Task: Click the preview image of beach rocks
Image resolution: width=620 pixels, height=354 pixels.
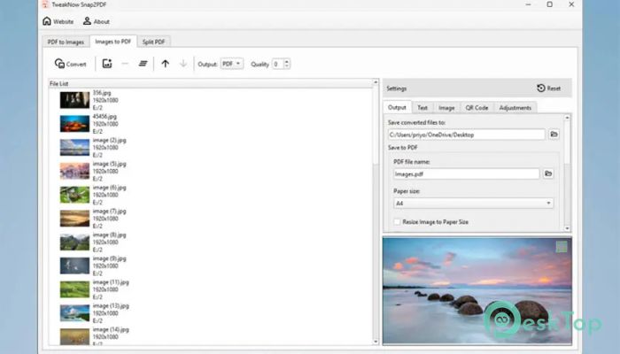Action: click(x=477, y=291)
